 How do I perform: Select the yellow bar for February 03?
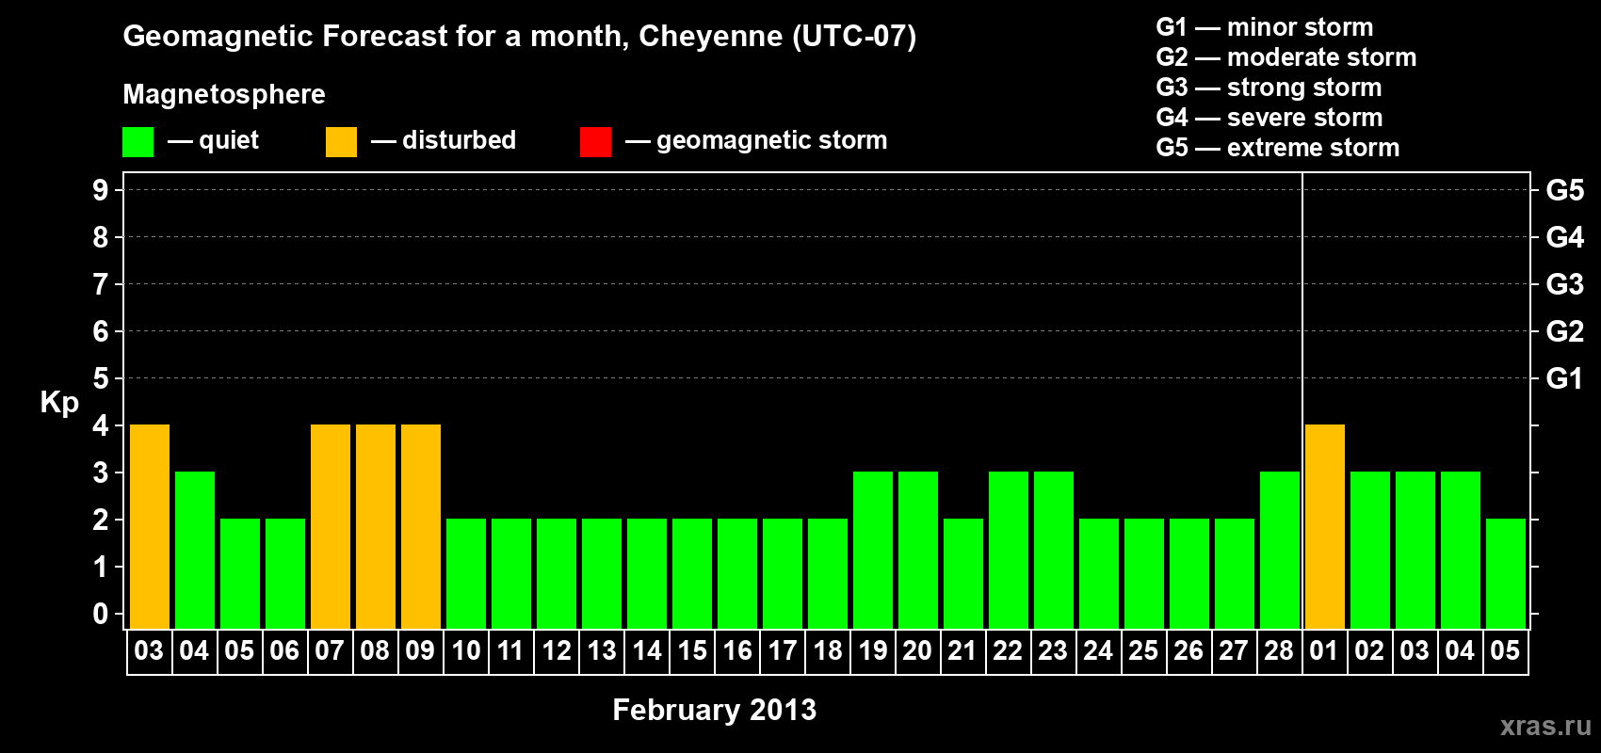150,526
